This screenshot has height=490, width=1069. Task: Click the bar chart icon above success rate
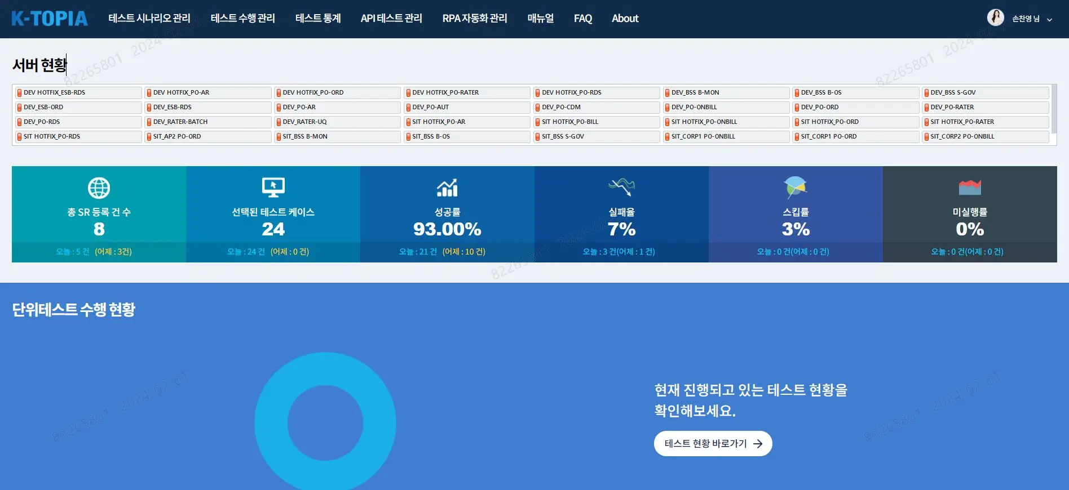447,188
